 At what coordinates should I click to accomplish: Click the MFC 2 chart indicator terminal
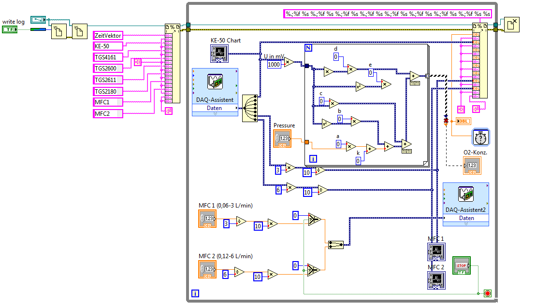tap(436, 280)
